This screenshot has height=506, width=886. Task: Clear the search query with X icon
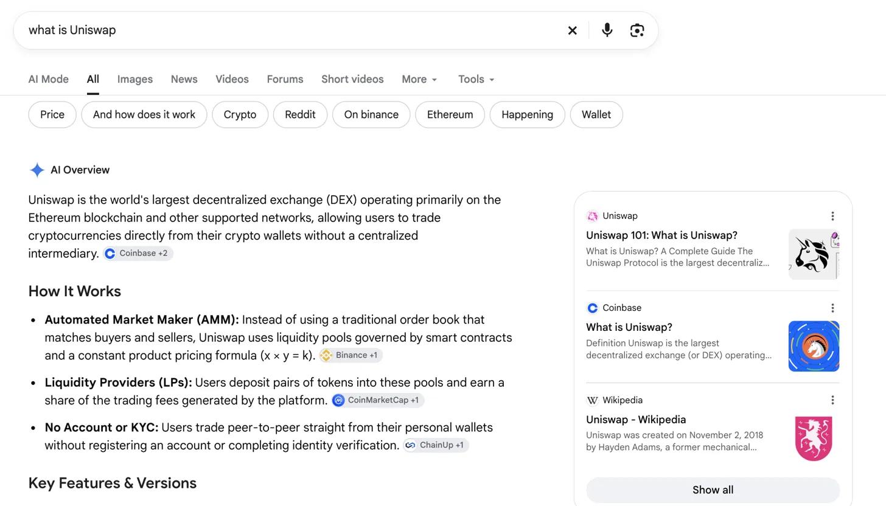[572, 30]
